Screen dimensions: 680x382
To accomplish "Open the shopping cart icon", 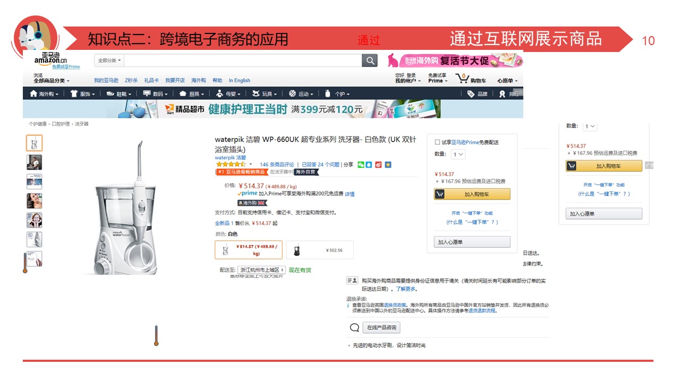I will pos(462,78).
